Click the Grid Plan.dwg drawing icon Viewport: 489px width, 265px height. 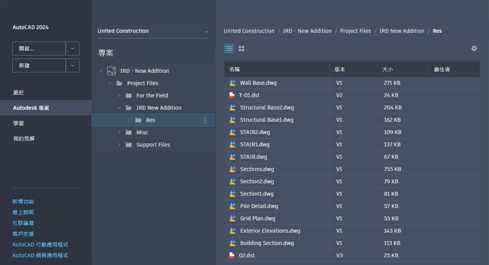pyautogui.click(x=232, y=218)
